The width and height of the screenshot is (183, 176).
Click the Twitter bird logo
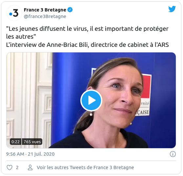coord(172,9)
